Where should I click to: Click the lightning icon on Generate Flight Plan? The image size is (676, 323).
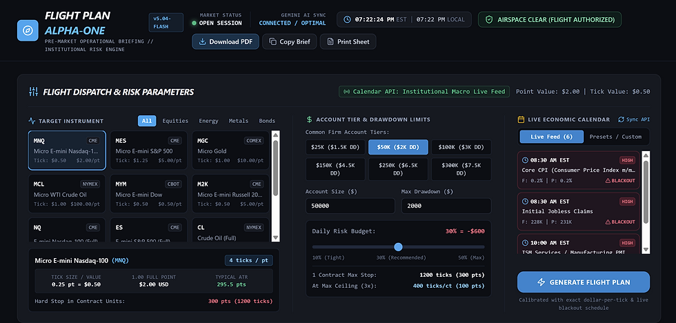(x=541, y=282)
